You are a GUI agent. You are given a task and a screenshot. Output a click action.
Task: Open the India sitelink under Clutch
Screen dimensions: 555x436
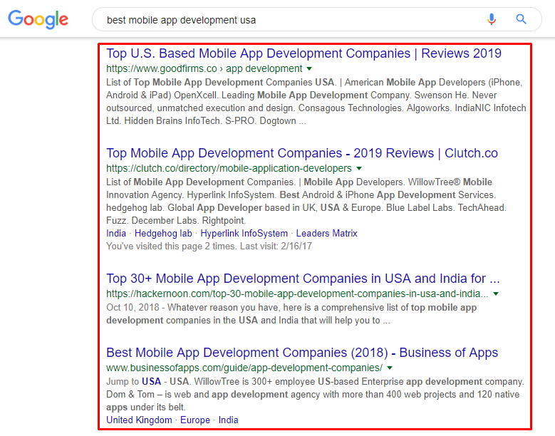pyautogui.click(x=116, y=234)
